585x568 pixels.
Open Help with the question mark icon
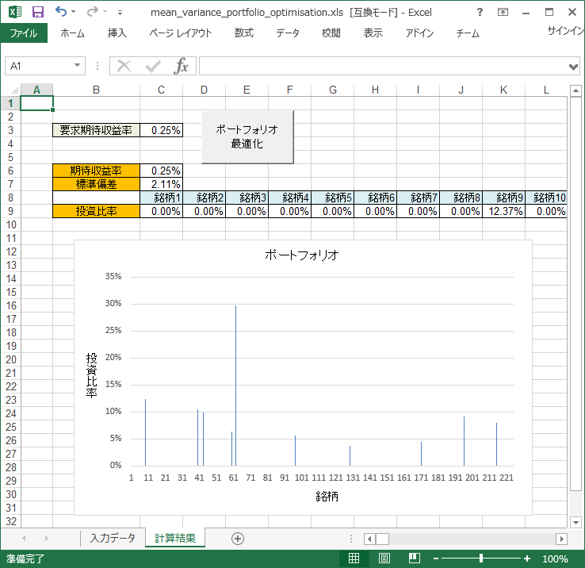(x=480, y=13)
